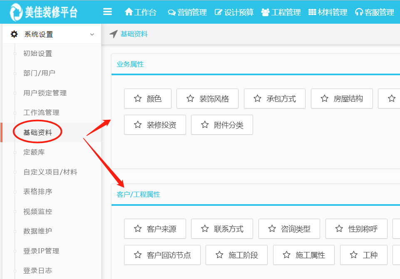400x279 pixels.
Task: Select 部门/用户 in the sidebar
Action: click(x=39, y=73)
